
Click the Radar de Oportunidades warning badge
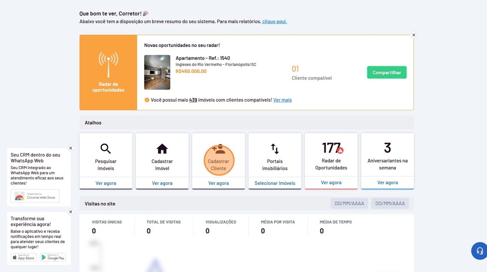[340, 150]
